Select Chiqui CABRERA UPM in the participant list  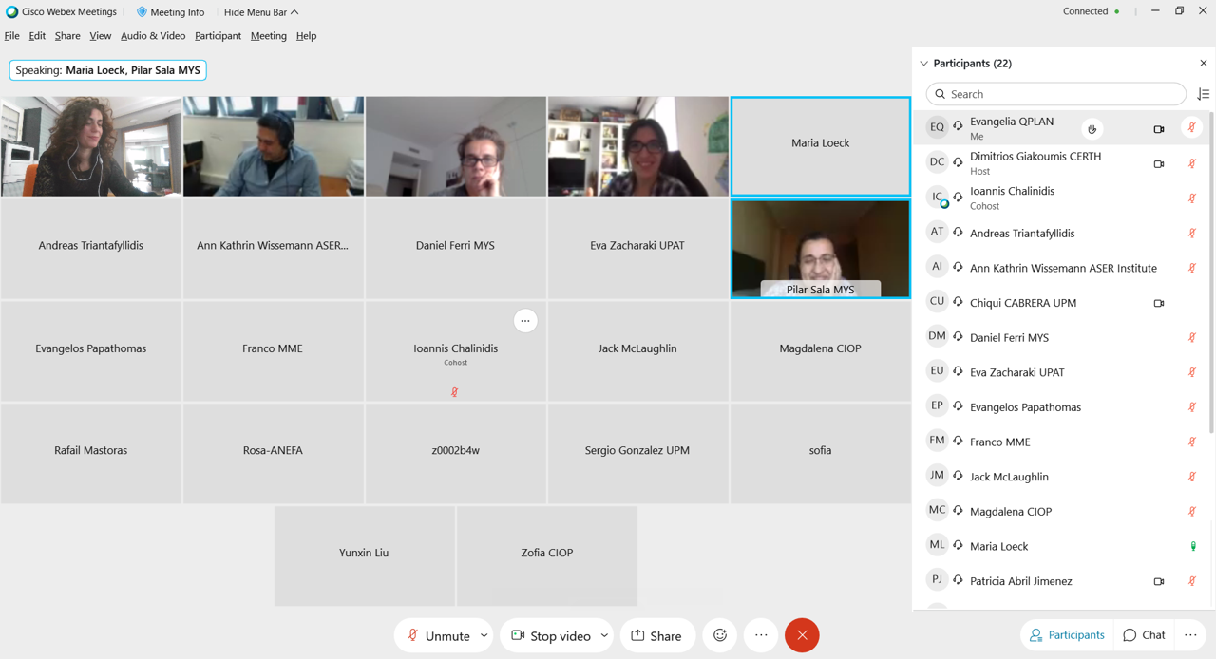pyautogui.click(x=1062, y=303)
